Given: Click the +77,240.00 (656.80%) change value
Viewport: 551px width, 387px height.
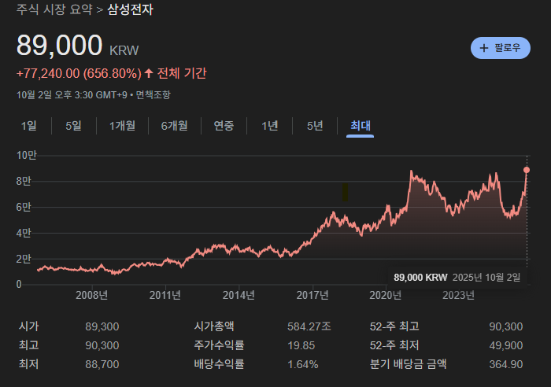Looking at the screenshot, I should [79, 73].
